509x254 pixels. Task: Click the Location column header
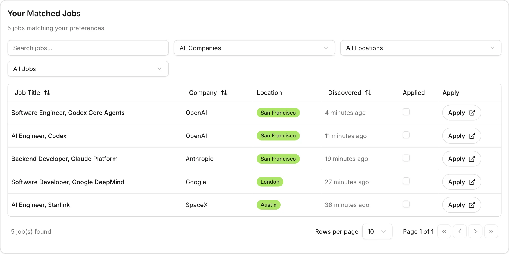point(269,93)
